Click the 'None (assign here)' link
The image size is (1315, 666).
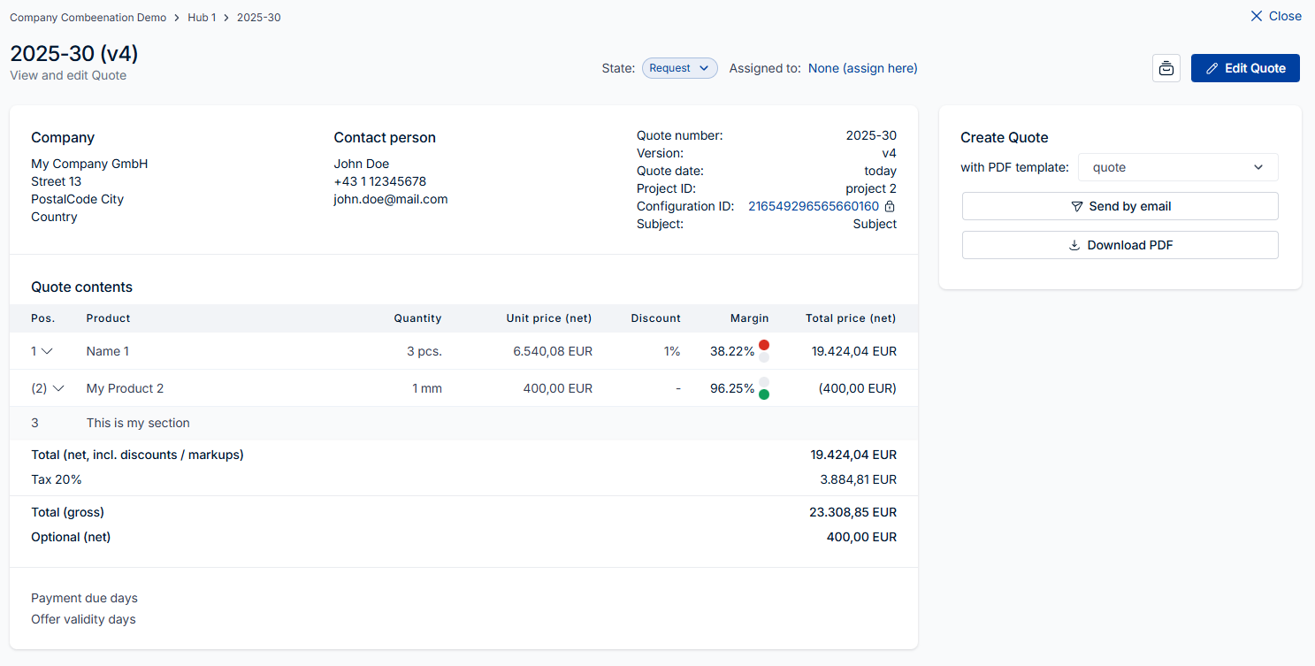(x=862, y=68)
